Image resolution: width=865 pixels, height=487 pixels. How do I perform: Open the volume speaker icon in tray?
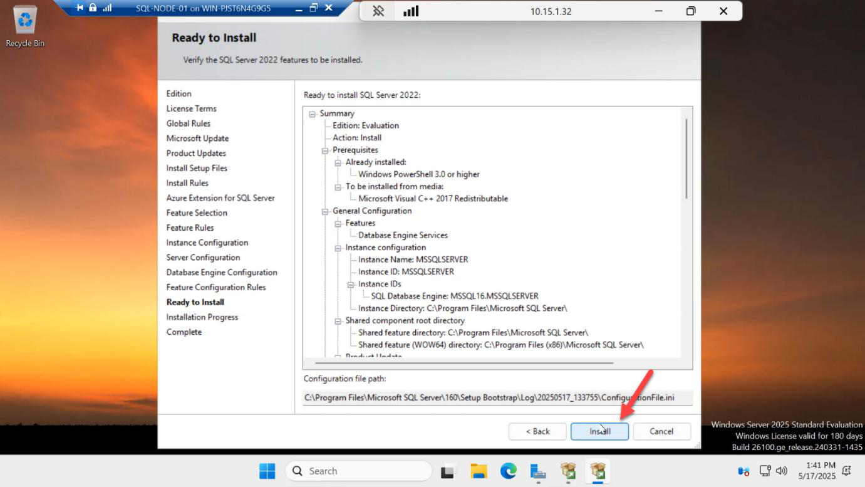click(x=781, y=471)
